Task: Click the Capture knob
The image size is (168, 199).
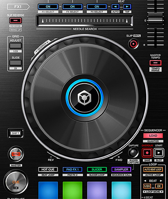Action: pos(134,153)
